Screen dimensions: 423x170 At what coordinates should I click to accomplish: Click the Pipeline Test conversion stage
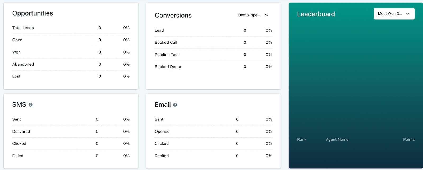coord(167,55)
